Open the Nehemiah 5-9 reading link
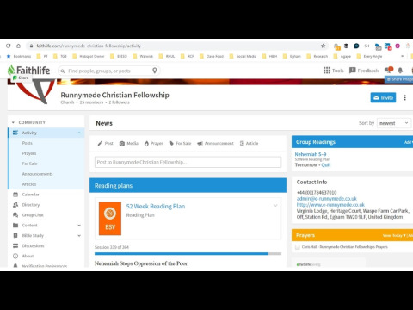Image resolution: width=413 pixels, height=310 pixels. click(311, 154)
